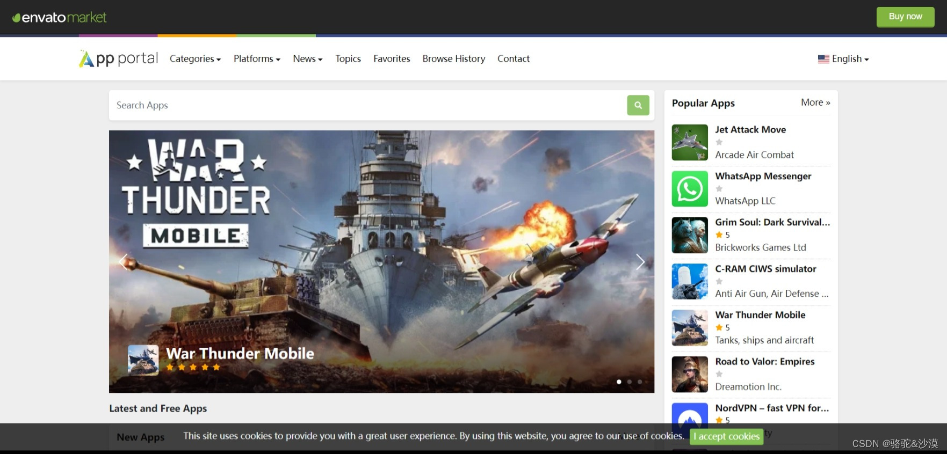Open the Jet Attack Move app icon
The image size is (947, 454).
[x=690, y=142]
